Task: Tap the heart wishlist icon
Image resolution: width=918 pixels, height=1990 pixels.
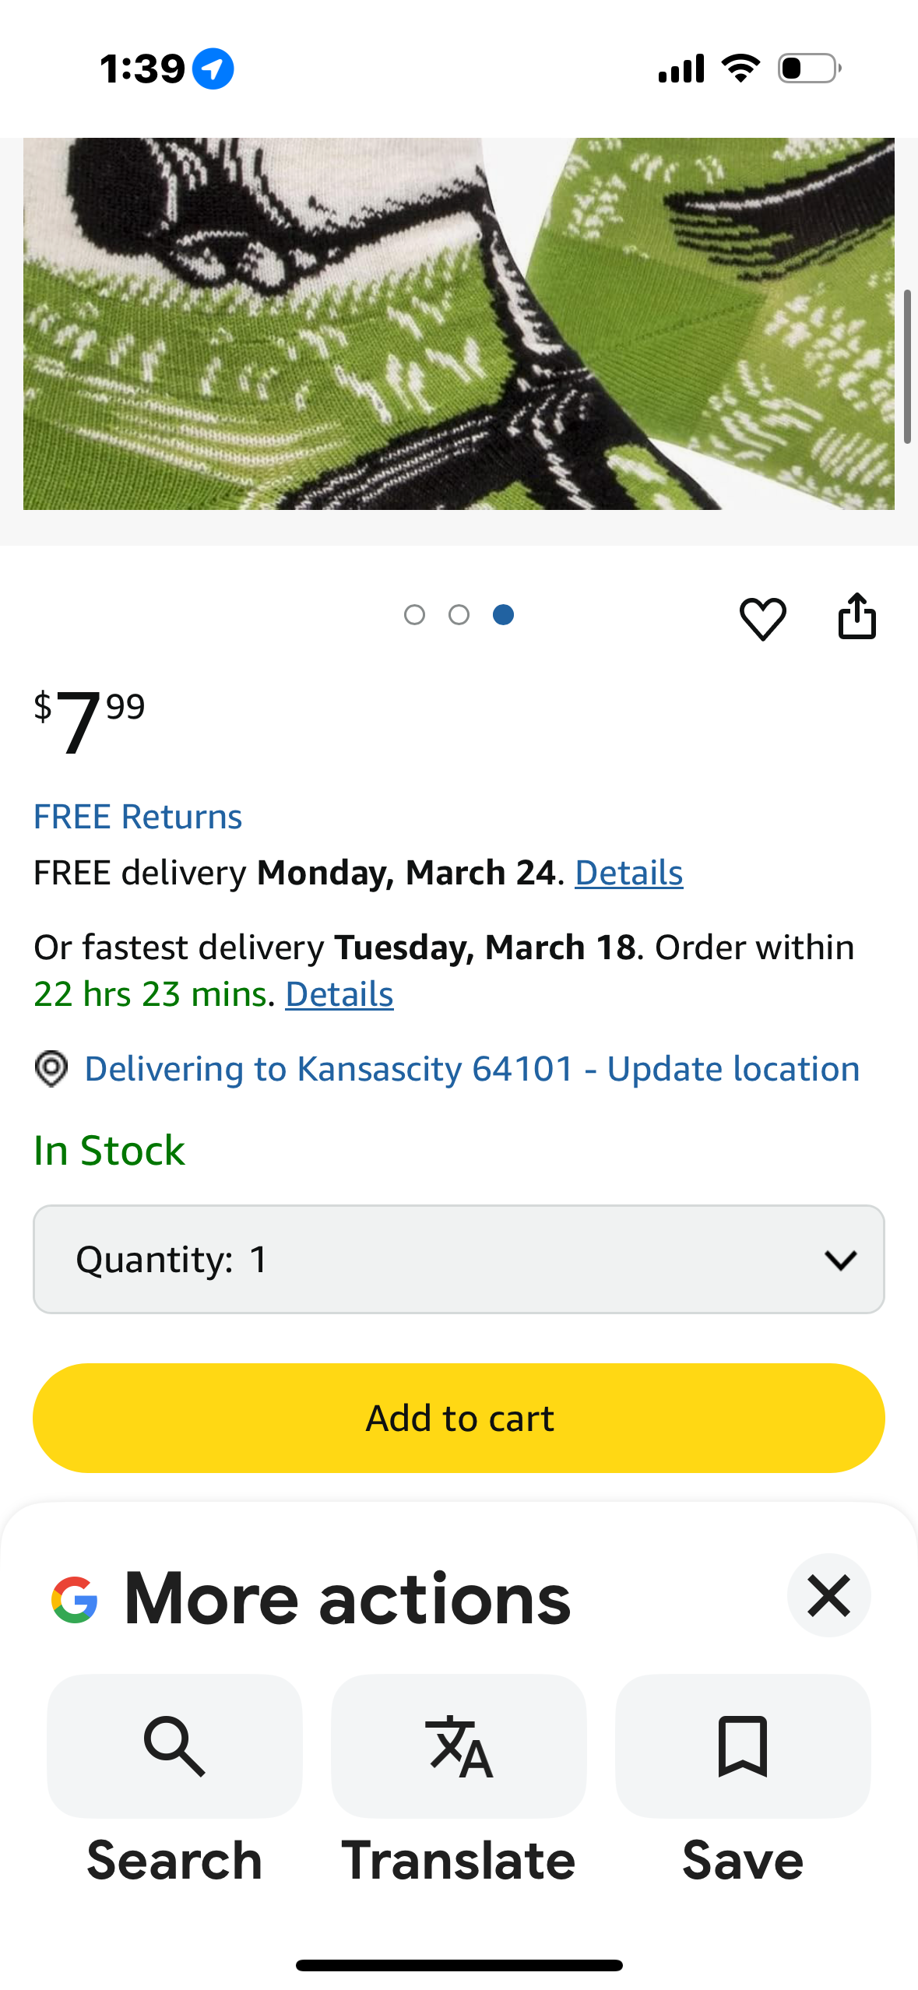Action: tap(762, 619)
